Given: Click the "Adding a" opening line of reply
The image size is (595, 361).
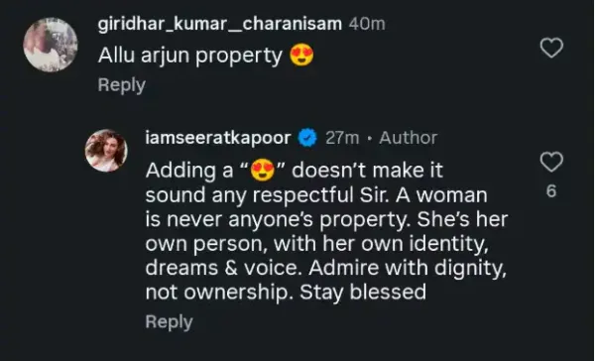Looking at the screenshot, I should pyautogui.click(x=189, y=171).
